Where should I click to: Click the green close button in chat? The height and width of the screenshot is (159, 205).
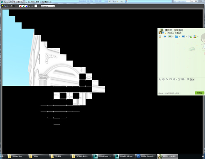point(200,93)
